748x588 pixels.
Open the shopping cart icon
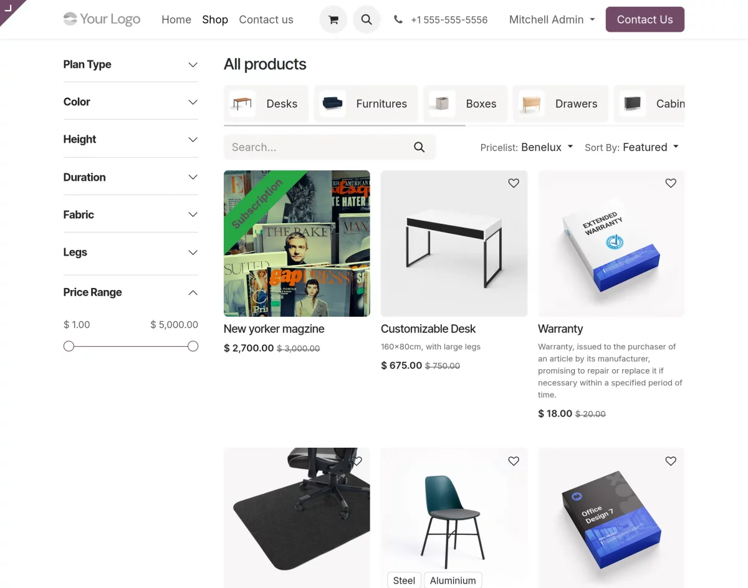click(x=333, y=20)
